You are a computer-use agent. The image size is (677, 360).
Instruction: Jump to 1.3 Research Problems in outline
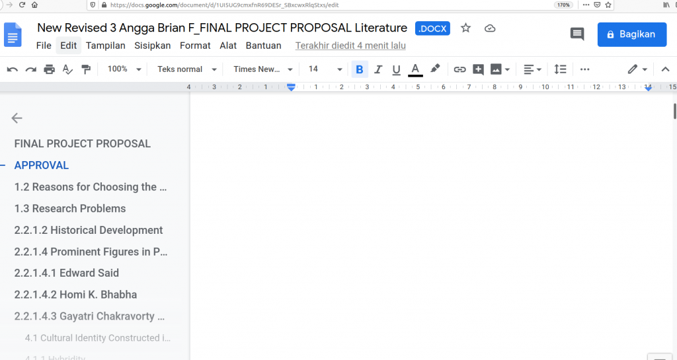(x=70, y=208)
